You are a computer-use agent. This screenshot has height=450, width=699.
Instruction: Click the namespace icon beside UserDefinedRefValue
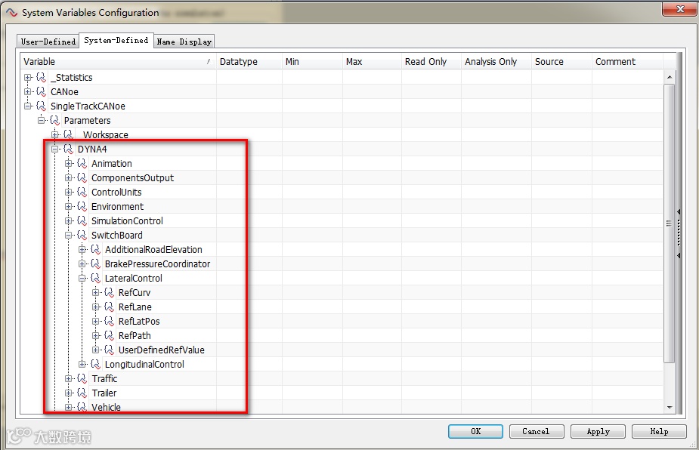click(x=110, y=350)
